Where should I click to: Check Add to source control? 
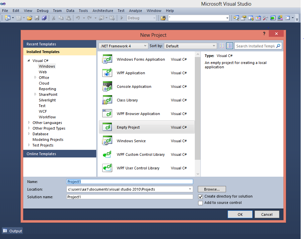(x=200, y=203)
